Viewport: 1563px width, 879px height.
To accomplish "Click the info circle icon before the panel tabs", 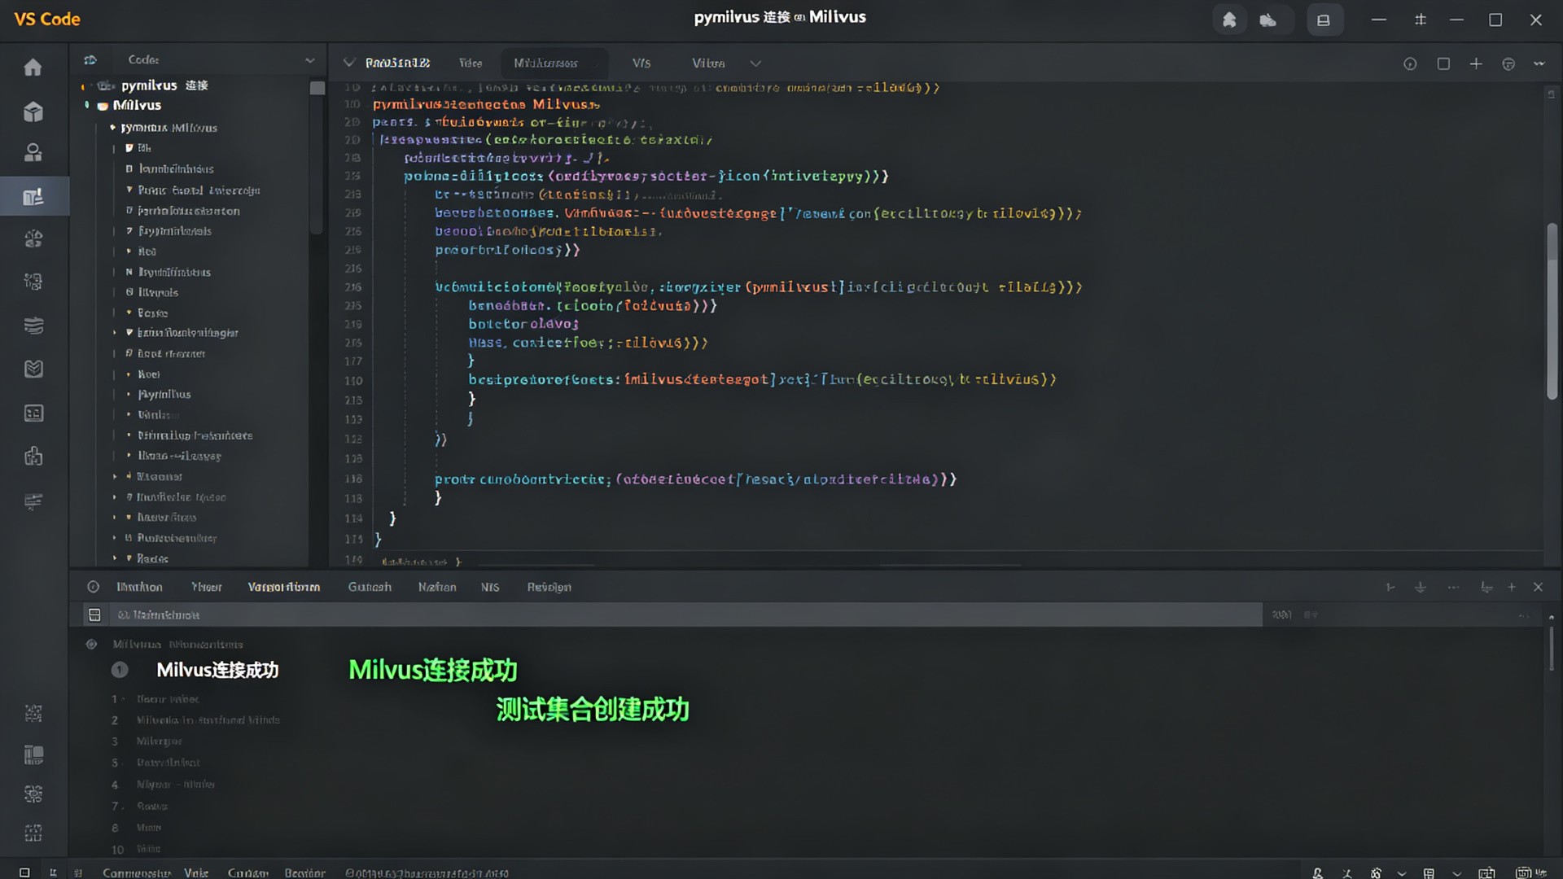I will pos(94,587).
